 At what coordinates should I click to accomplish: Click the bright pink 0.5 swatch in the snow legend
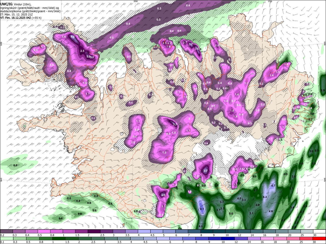click(x=44, y=231)
